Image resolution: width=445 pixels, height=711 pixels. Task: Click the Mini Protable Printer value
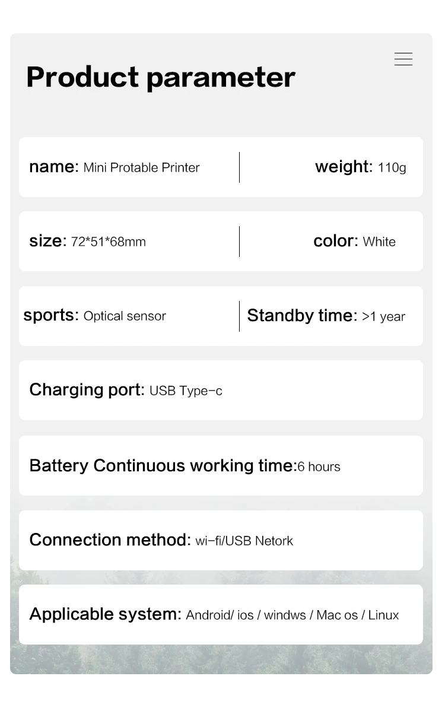point(141,168)
